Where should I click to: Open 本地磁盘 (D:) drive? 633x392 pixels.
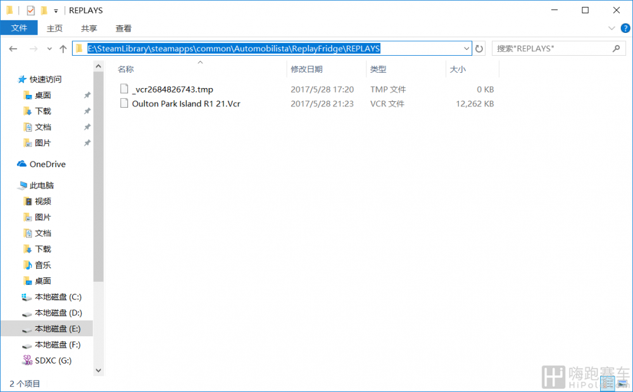pos(58,313)
